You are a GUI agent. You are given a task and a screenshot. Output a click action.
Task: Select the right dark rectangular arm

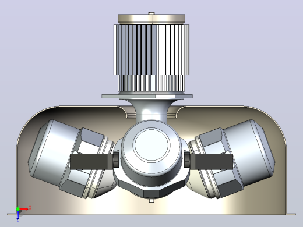212,161
